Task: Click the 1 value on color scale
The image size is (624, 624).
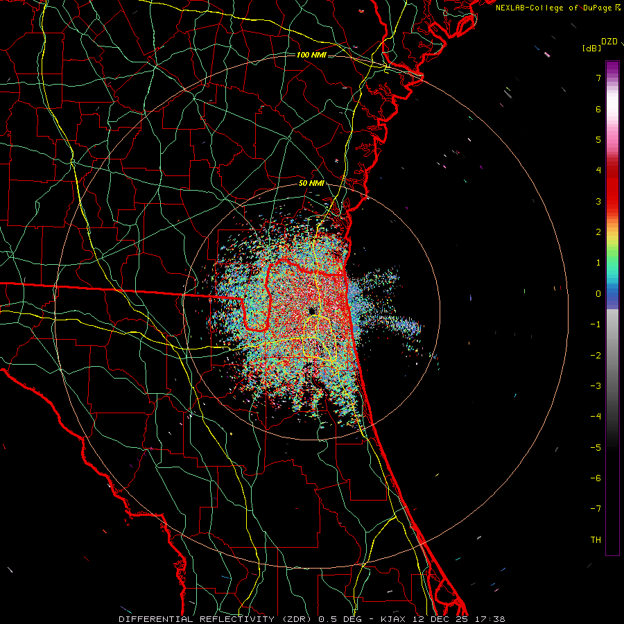Action: coord(598,263)
